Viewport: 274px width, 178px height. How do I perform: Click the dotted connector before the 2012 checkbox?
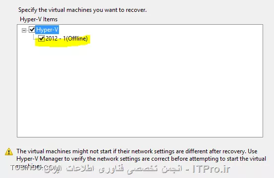(36, 39)
